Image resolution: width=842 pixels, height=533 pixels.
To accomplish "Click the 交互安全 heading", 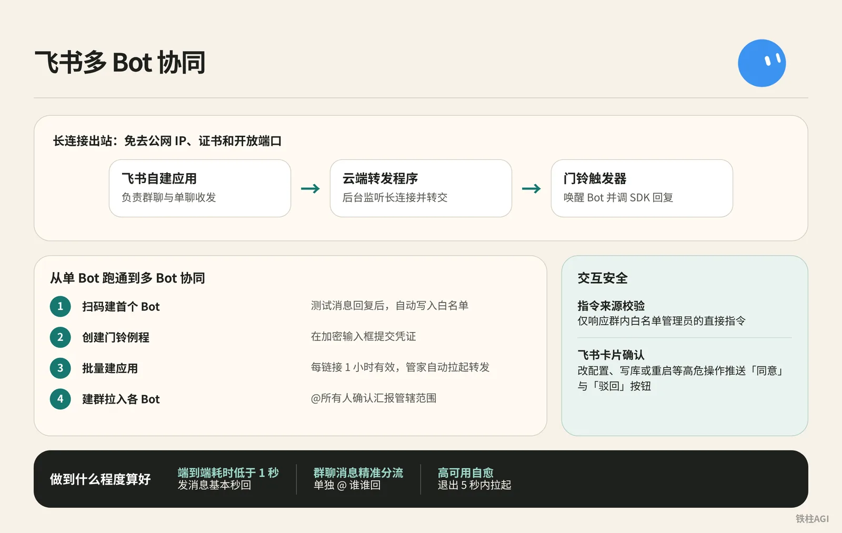I will 603,278.
